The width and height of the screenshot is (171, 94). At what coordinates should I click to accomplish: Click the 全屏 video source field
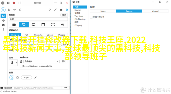[x=38, y=19]
